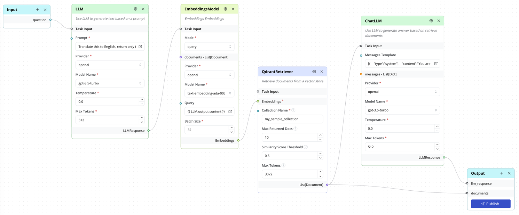The width and height of the screenshot is (519, 215).
Task: Select the ChatLLM node title
Action: [373, 21]
